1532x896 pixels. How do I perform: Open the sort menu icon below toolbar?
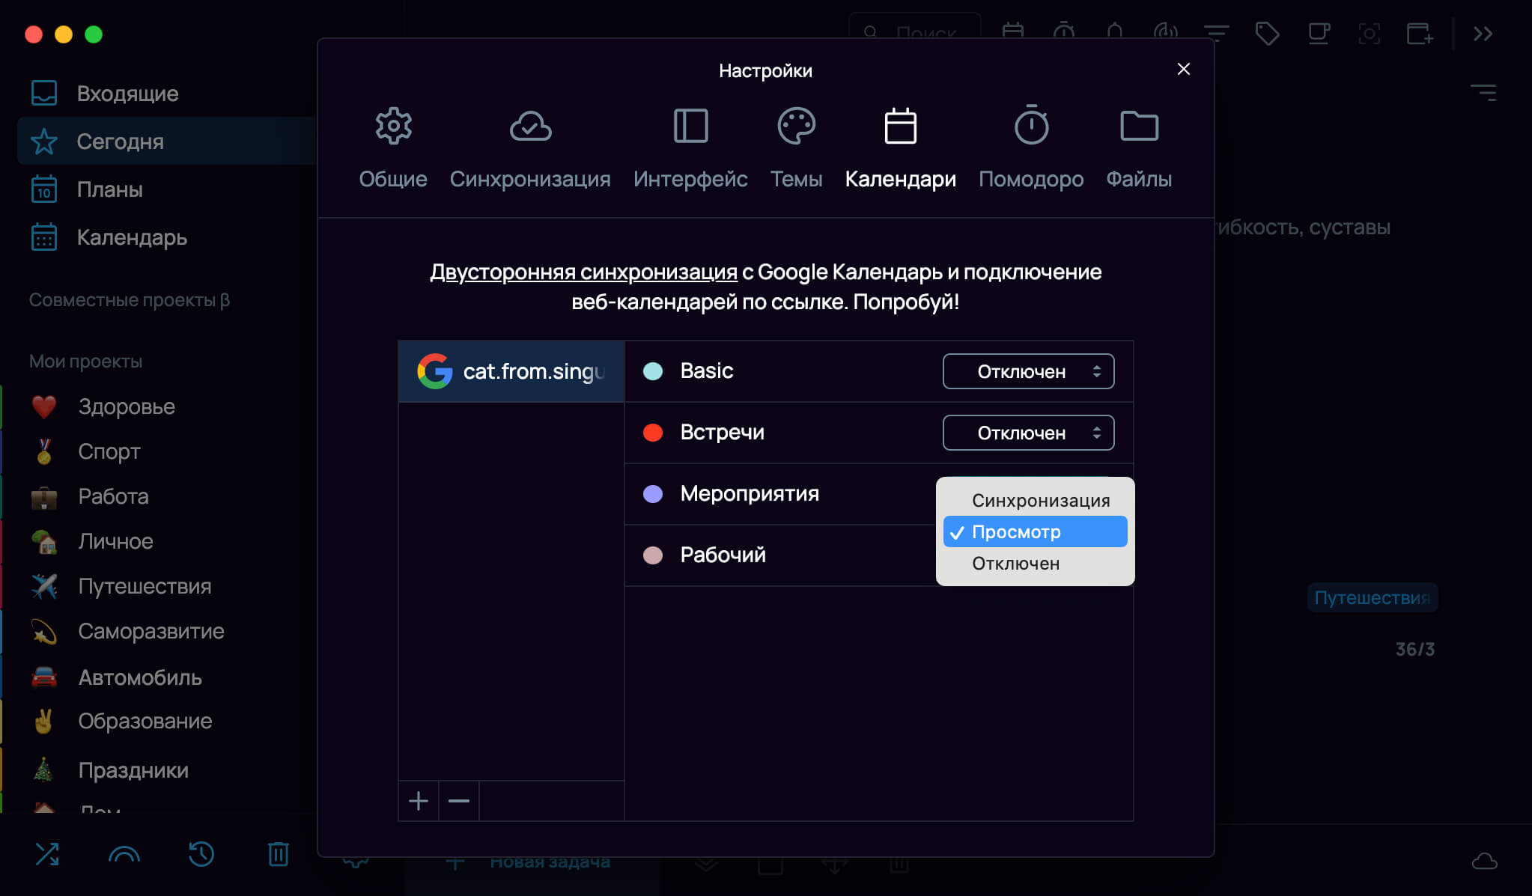(x=1483, y=93)
